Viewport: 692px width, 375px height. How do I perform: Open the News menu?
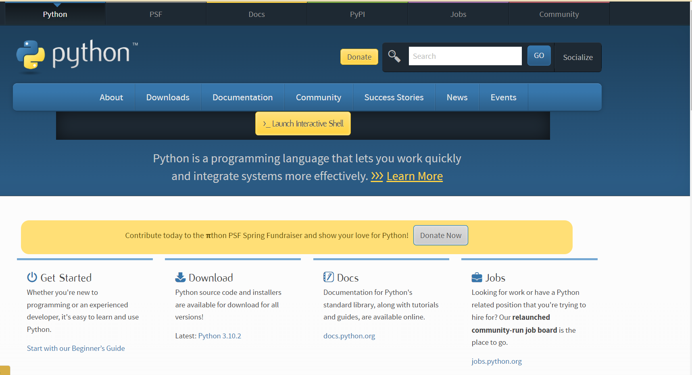457,97
